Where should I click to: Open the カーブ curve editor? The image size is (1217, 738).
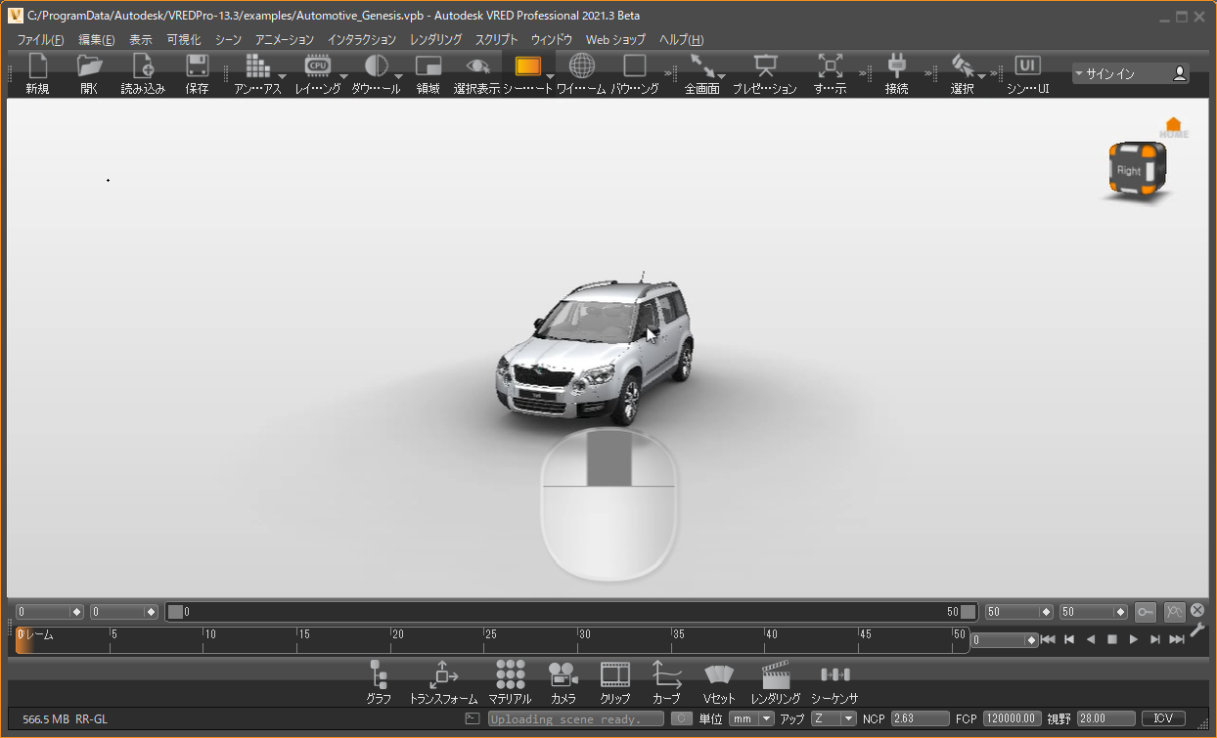[666, 682]
